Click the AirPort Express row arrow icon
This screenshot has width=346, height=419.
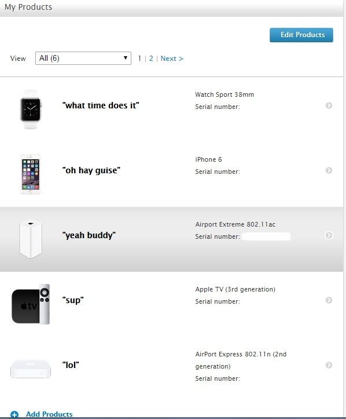[x=329, y=365]
